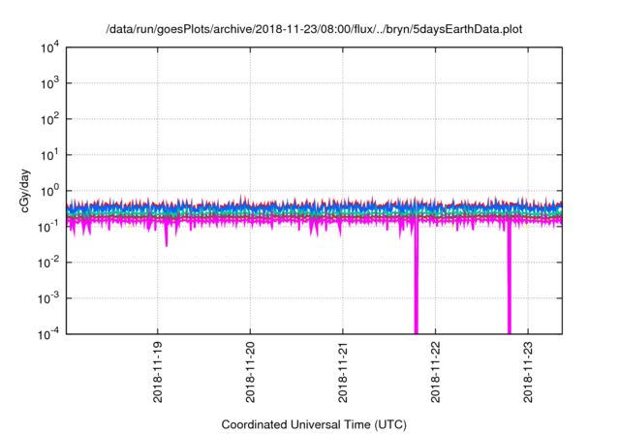
Task: Click the Coordinated Universal Time (UTC) label
Action: (314, 424)
